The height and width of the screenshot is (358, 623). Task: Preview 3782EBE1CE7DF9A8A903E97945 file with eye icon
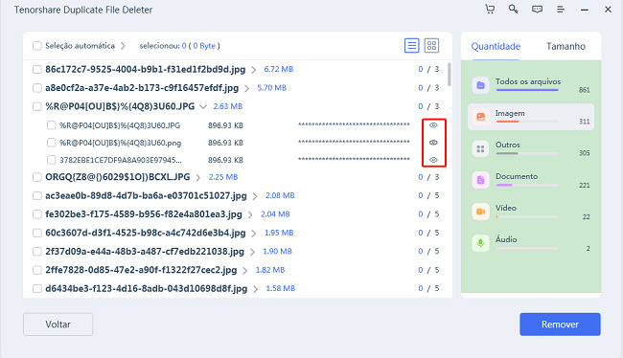[433, 160]
